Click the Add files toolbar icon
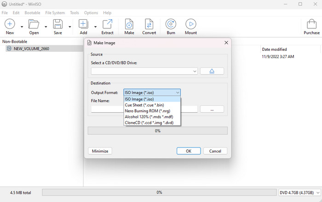 pyautogui.click(x=83, y=24)
